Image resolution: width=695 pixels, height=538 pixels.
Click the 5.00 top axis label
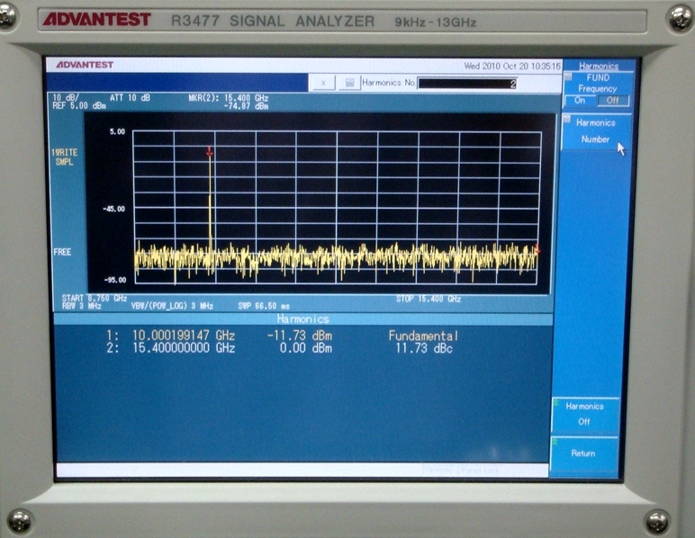pos(117,131)
